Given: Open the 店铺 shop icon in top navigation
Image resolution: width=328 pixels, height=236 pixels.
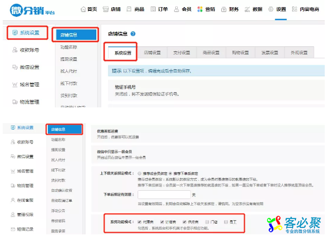Looking at the screenshot, I should [x=106, y=9].
